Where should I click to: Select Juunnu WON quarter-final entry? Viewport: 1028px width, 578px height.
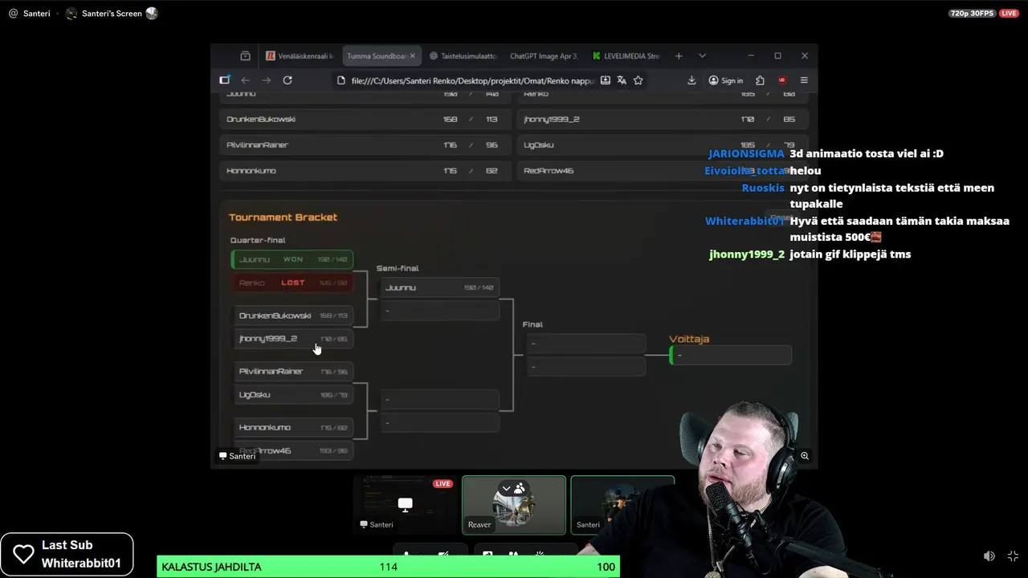coord(292,259)
